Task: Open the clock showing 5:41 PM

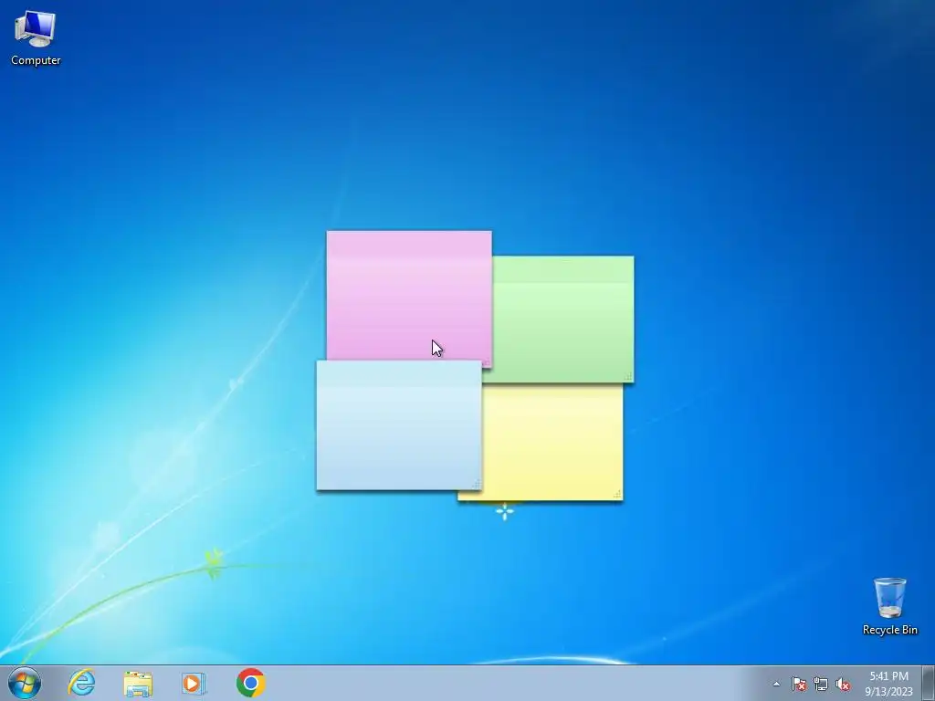Action: pyautogui.click(x=888, y=684)
